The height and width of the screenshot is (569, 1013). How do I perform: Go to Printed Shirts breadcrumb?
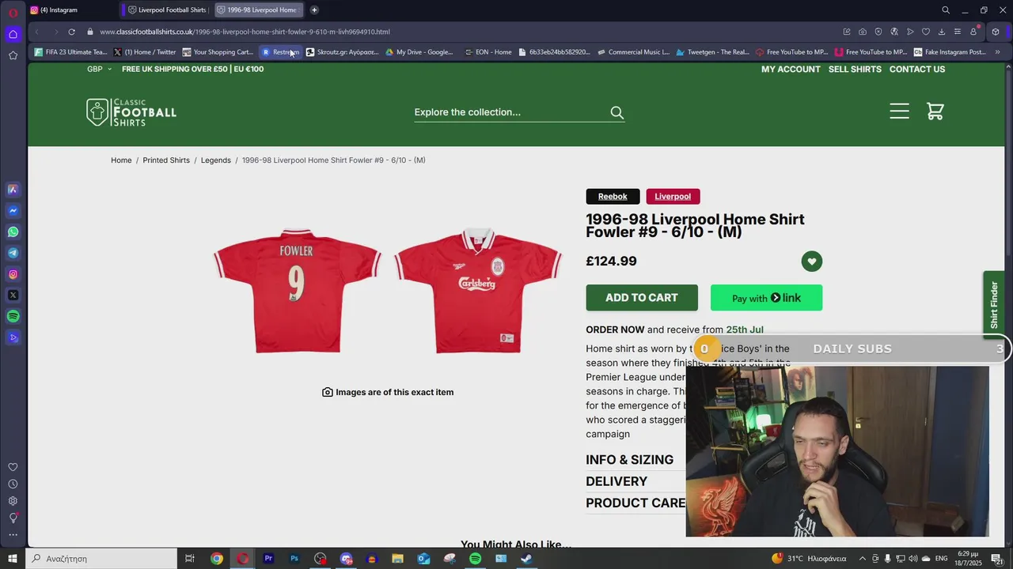pos(166,160)
